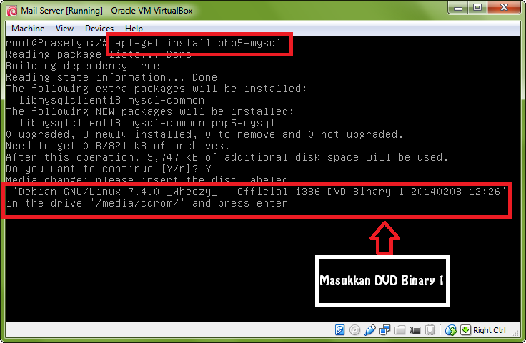The image size is (526, 343).
Task: Open the Help menu
Action: pos(134,29)
